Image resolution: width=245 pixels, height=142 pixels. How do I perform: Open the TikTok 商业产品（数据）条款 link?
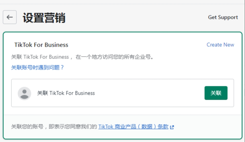pos(133,127)
